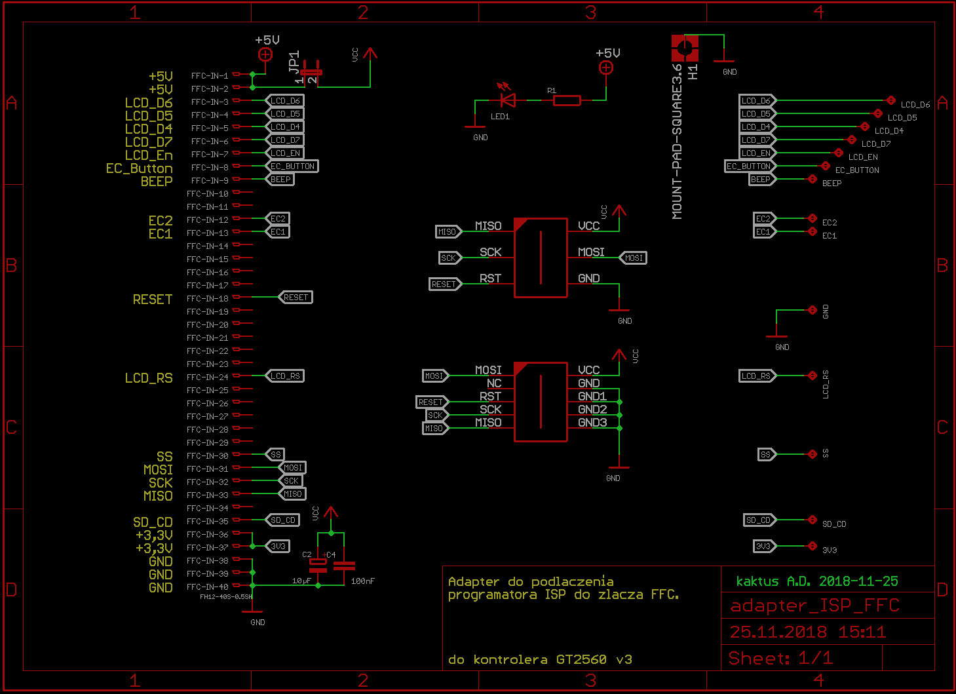This screenshot has height=694, width=956.
Task: Click the SD_CD test pad on right
Action: 812,520
